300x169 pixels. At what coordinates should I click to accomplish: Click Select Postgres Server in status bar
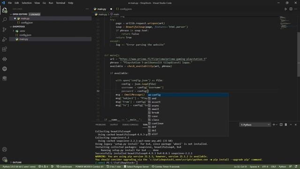[136, 167]
